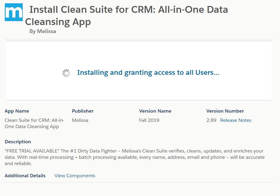
Task: Click the Publisher field label
Action: 82,111
